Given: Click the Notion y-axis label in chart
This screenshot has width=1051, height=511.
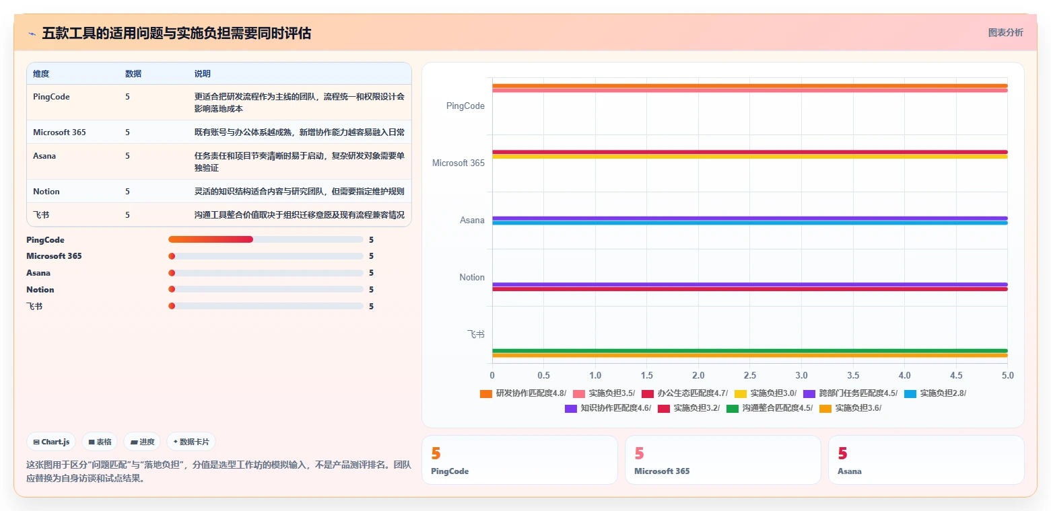Looking at the screenshot, I should coord(472,278).
